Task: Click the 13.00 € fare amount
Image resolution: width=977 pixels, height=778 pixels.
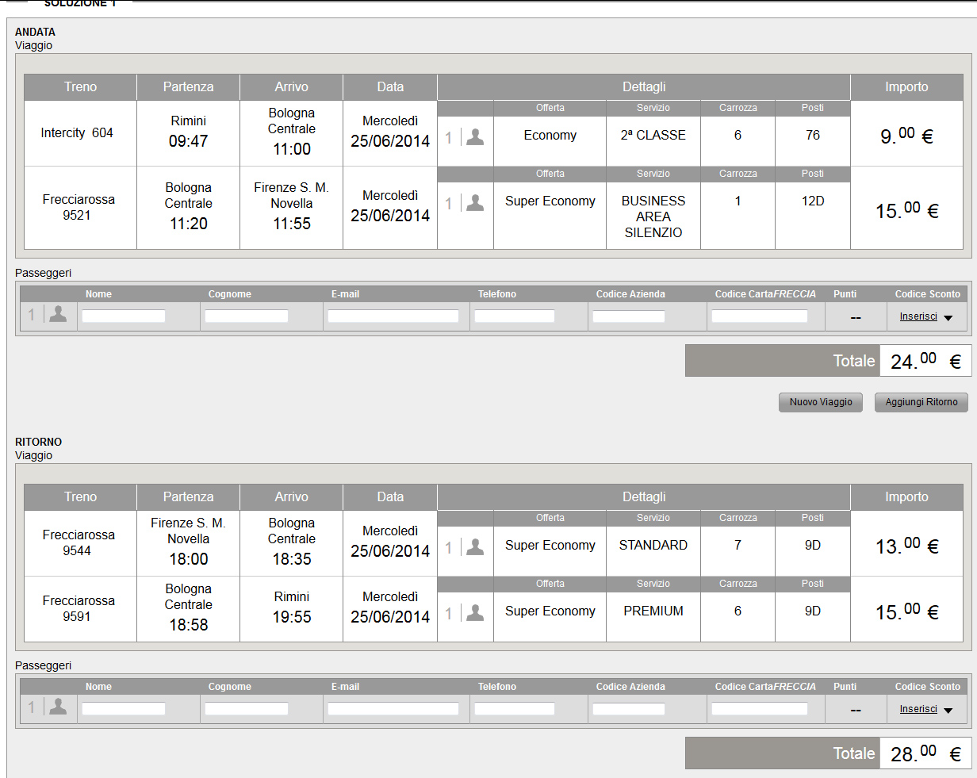Action: 906,546
